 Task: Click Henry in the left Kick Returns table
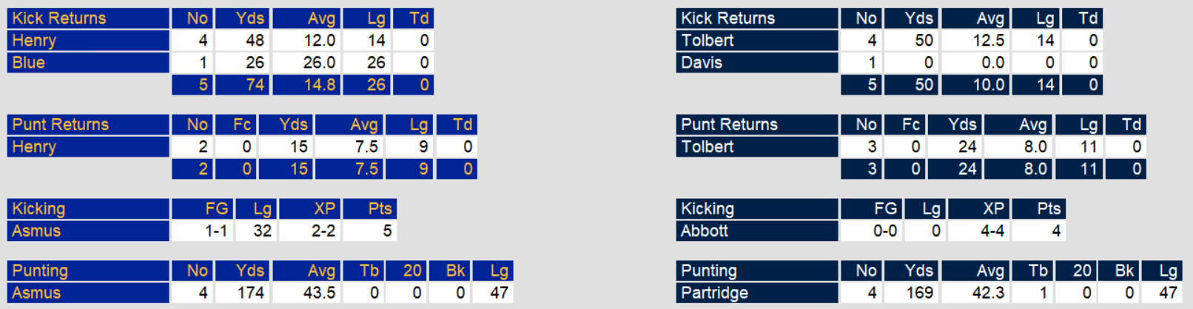(x=34, y=41)
